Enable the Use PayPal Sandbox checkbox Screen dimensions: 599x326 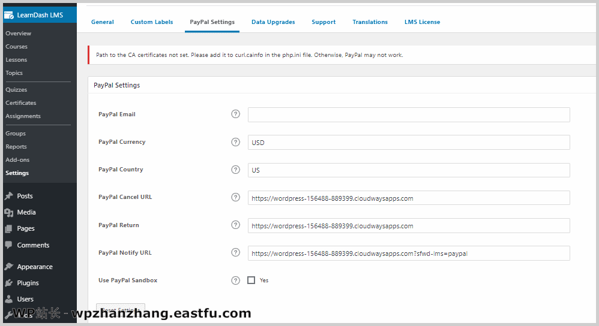(x=251, y=280)
